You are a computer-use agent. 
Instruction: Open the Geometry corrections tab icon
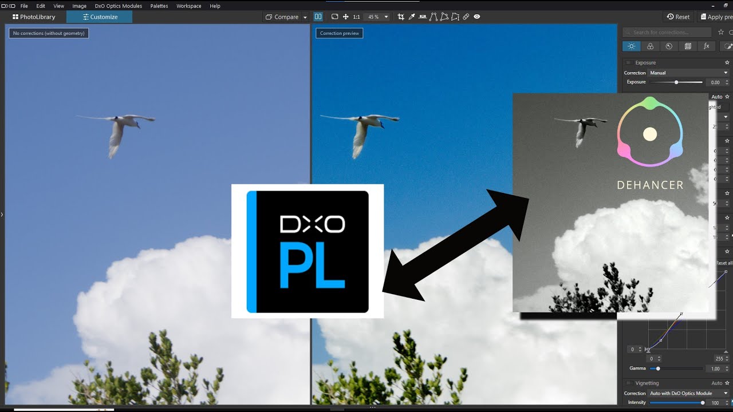coord(688,46)
